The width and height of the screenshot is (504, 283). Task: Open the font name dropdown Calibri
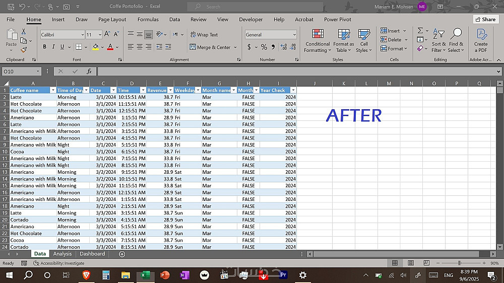coord(82,35)
